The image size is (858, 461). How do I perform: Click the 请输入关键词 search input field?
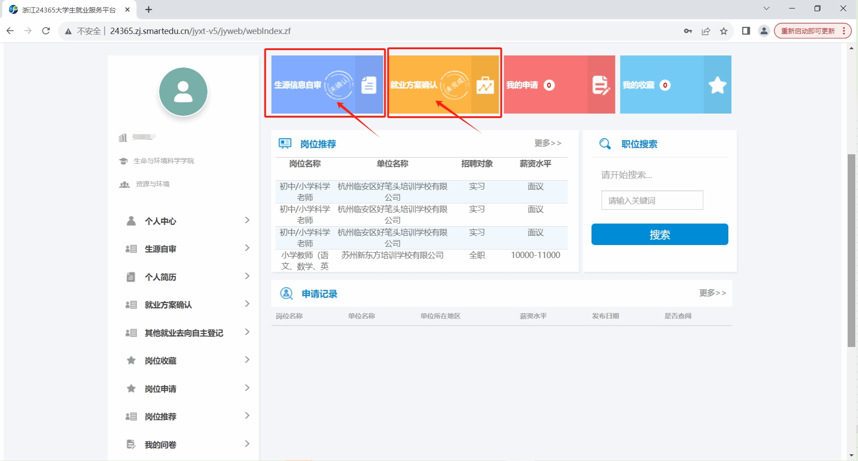(x=652, y=200)
